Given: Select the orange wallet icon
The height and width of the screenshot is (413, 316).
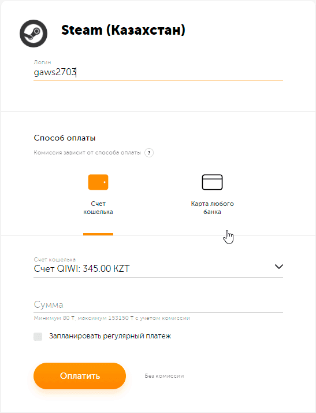Looking at the screenshot, I should coord(98,182).
